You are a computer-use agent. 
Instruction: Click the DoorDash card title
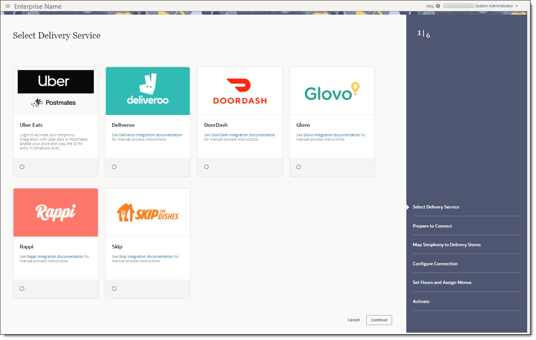216,125
